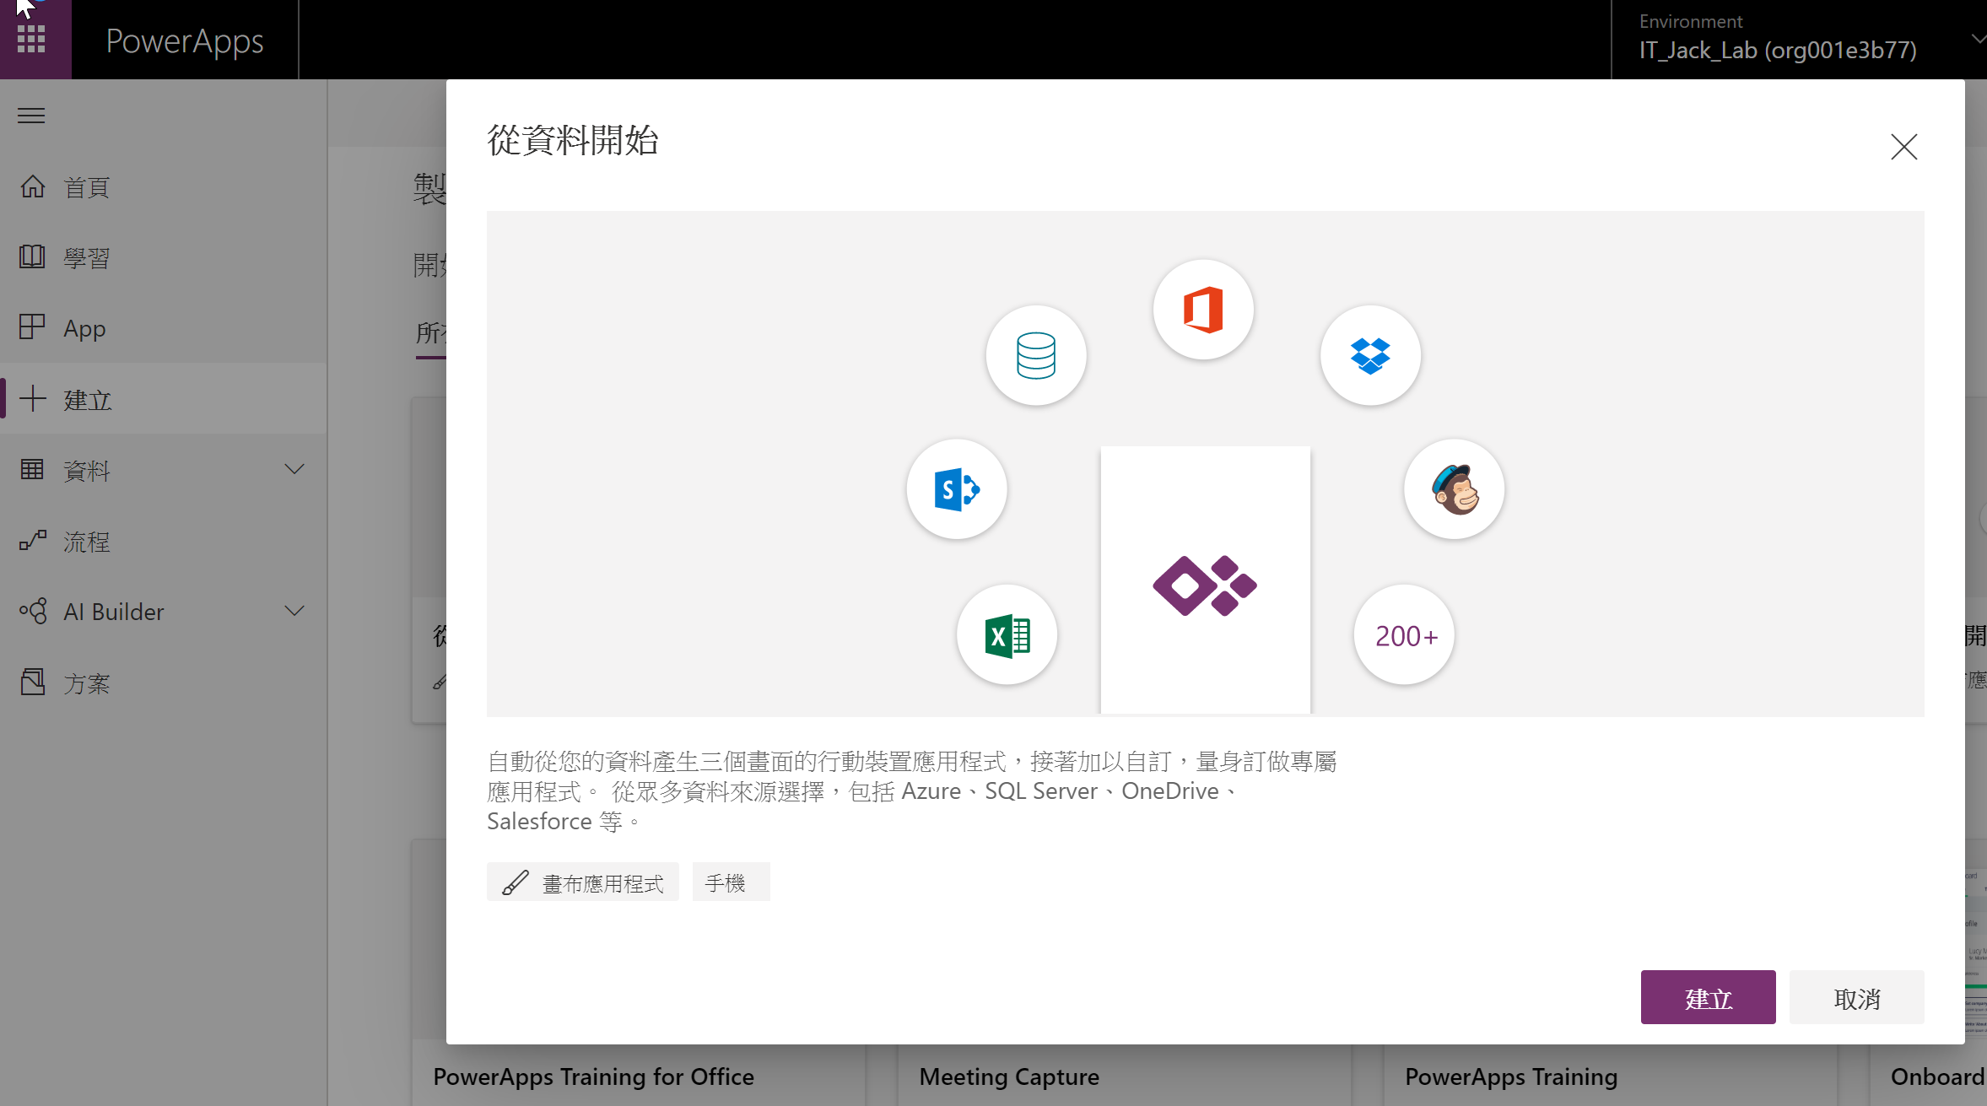Open the Environment selector dropdown
1987x1106 pixels.
(x=1799, y=39)
